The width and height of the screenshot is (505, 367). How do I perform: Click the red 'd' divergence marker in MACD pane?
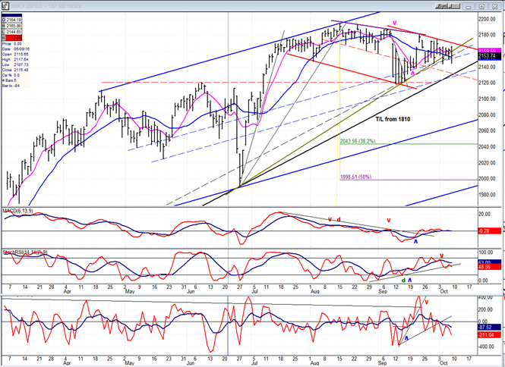point(339,220)
